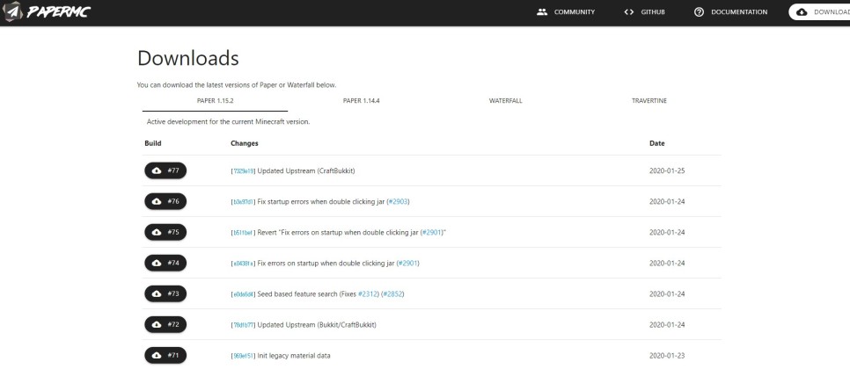Image resolution: width=850 pixels, height=369 pixels.
Task: Click the date 2020-01-25
Action: [x=667, y=170]
